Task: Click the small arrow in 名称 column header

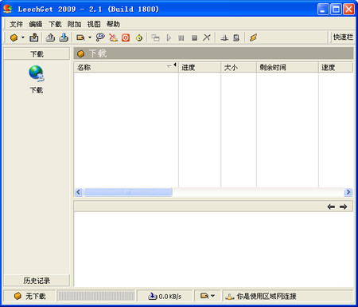Action: (175, 65)
